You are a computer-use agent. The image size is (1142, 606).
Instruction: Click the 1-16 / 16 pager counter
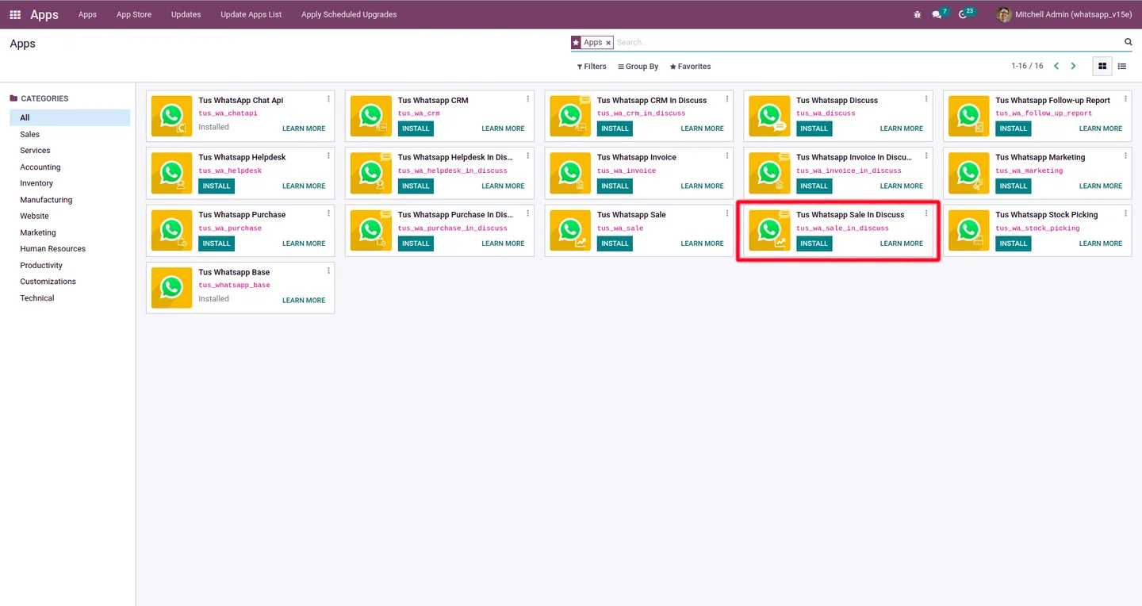(x=1027, y=66)
